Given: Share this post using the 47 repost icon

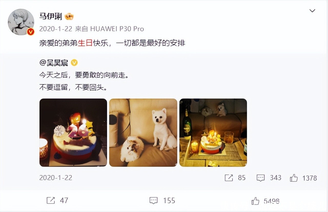Looking at the screenshot, I should 57,200.
